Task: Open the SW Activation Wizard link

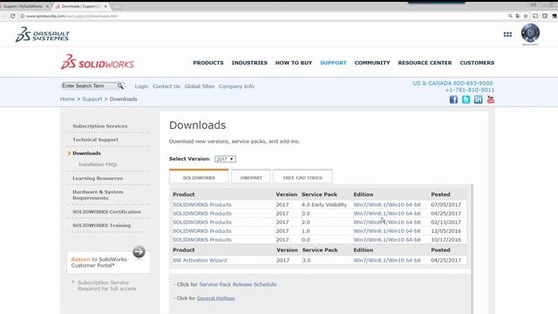Action: coord(200,260)
